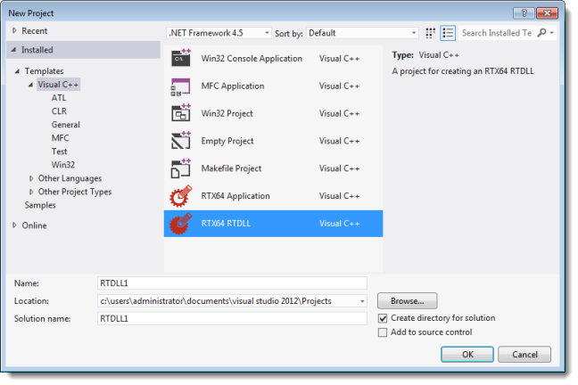Viewport: 578px width, 385px height.
Task: Open the dialog Help question mark button
Action: (x=524, y=13)
